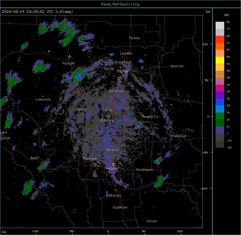Image resolution: width=241 pixels, height=235 pixels.
Task: Click the light gray 70–80 dBZ swatch
Action: 220,25
